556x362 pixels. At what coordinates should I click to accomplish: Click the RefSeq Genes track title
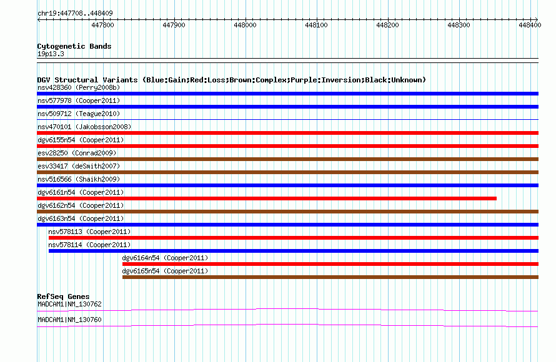tap(63, 296)
